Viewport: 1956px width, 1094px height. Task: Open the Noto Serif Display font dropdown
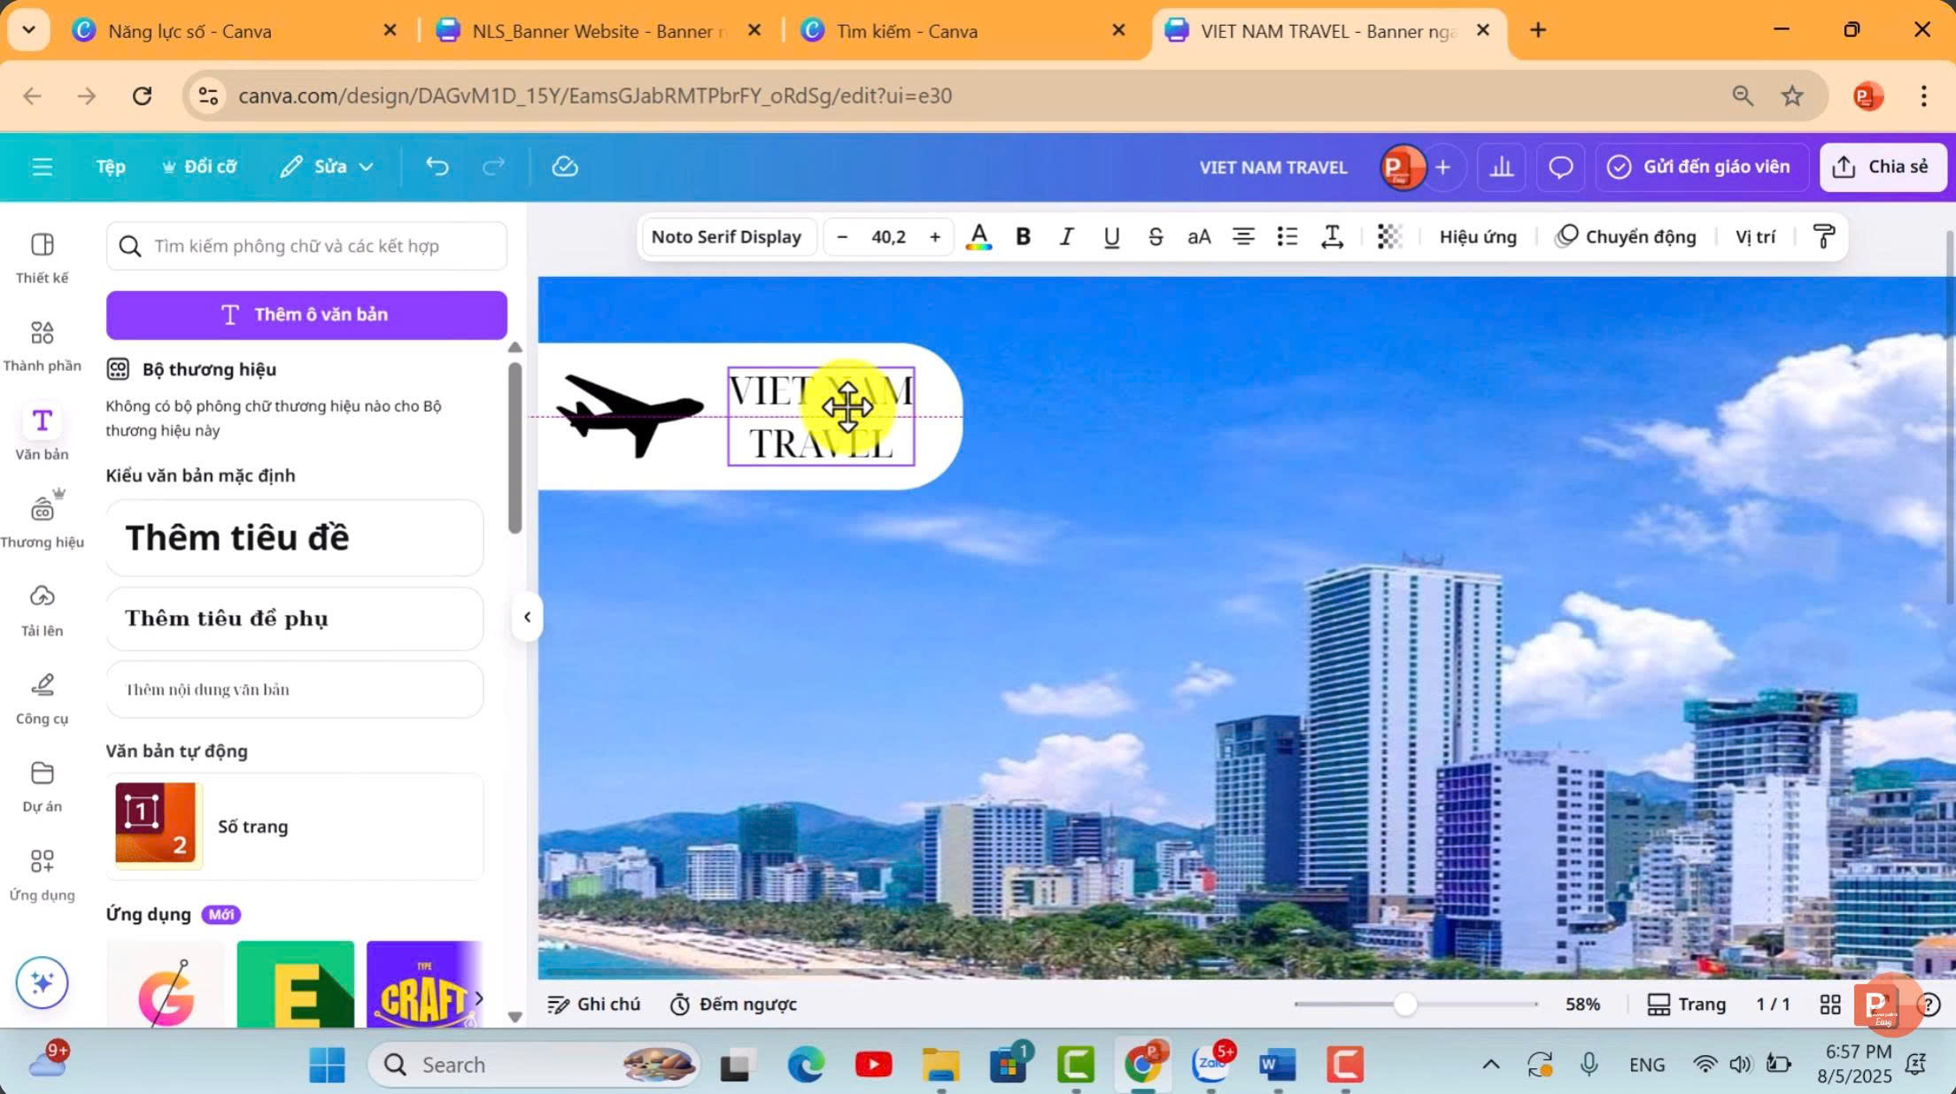726,237
